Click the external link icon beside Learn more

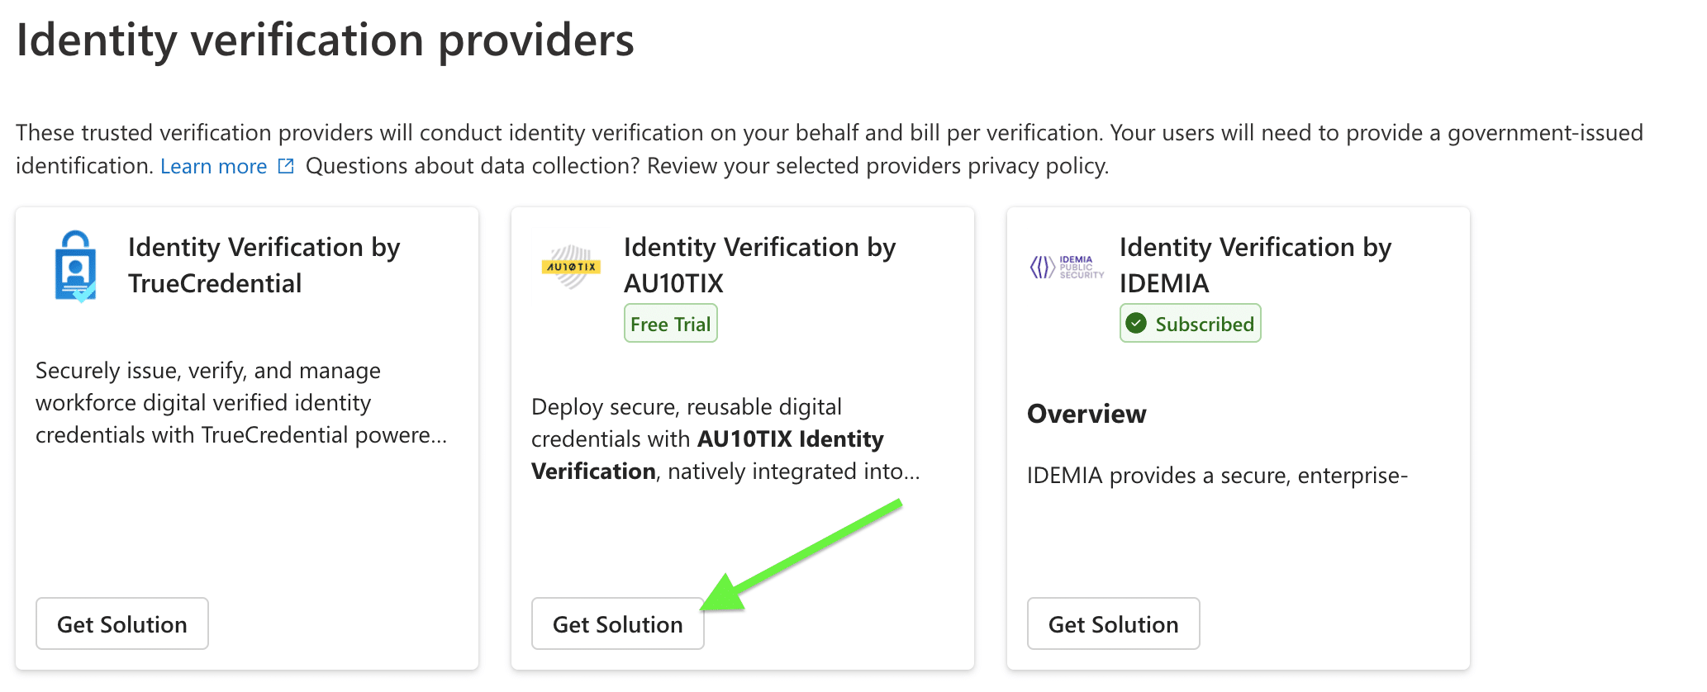(285, 165)
